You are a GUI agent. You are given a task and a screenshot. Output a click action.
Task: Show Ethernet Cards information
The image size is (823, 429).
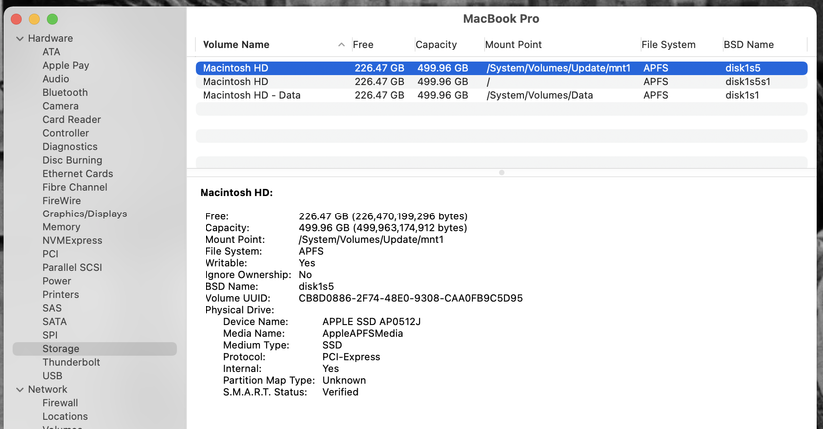tap(78, 174)
